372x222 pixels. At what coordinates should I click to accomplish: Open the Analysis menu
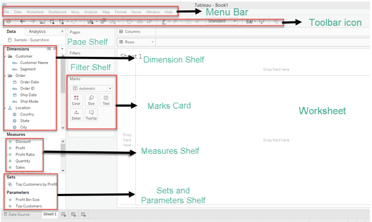pyautogui.click(x=91, y=12)
